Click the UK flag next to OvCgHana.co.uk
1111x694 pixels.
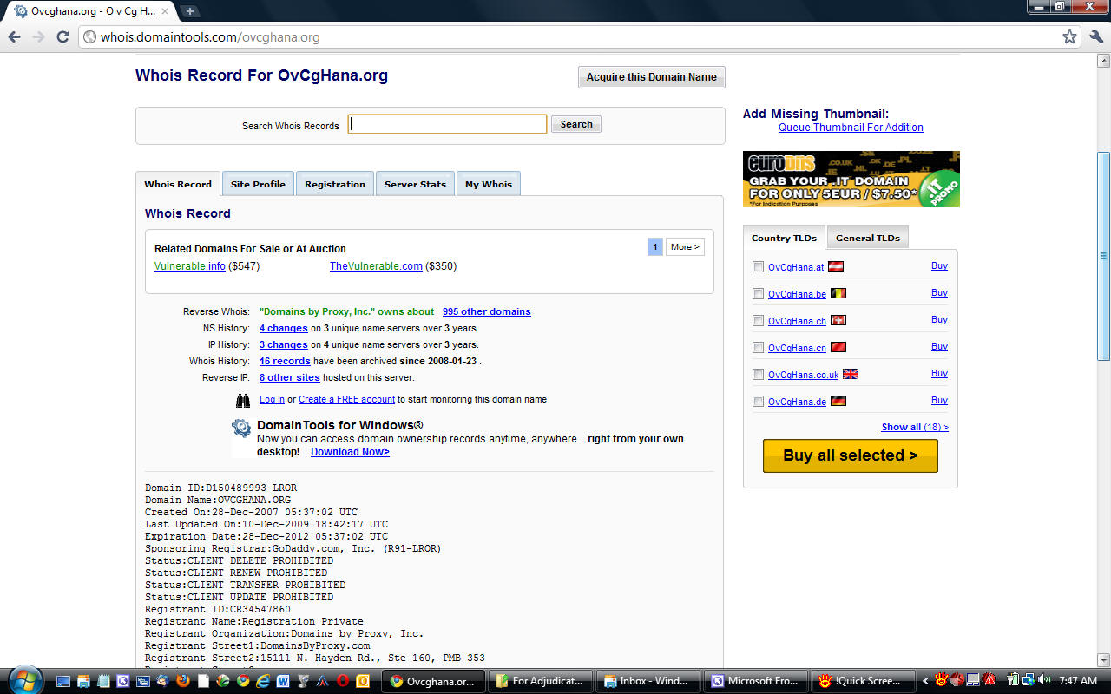[x=851, y=374]
